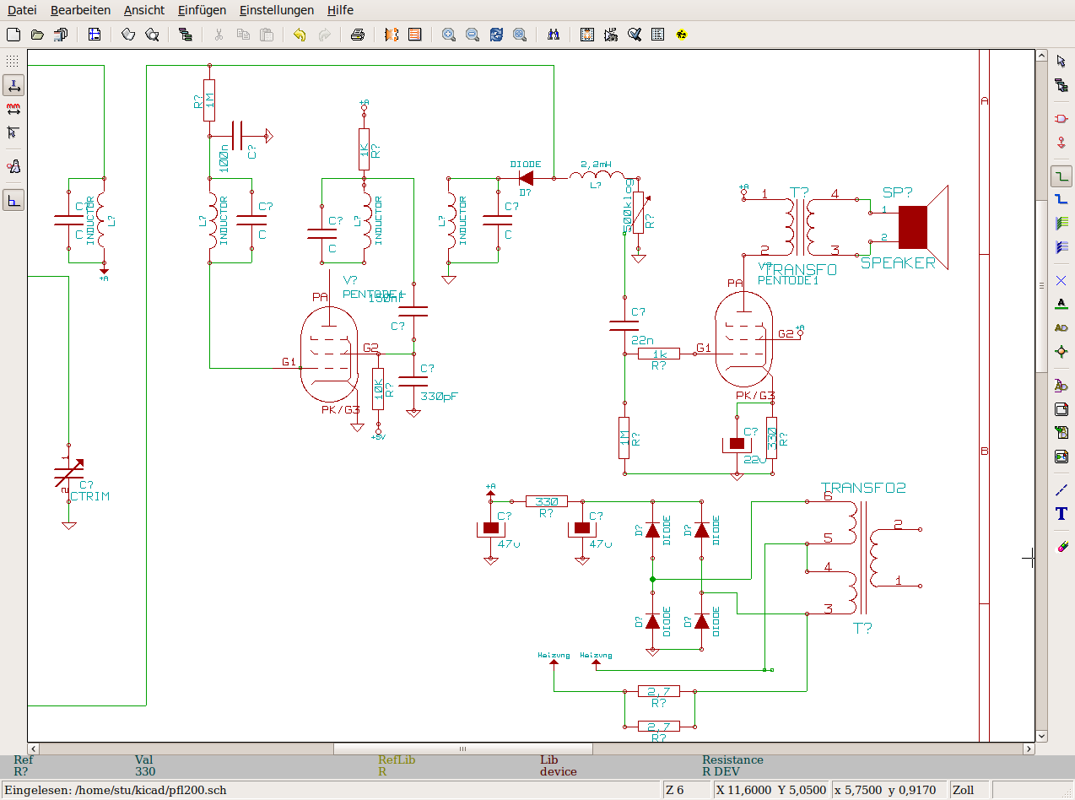Choose the place component tool
This screenshot has height=800, width=1075.
1061,119
